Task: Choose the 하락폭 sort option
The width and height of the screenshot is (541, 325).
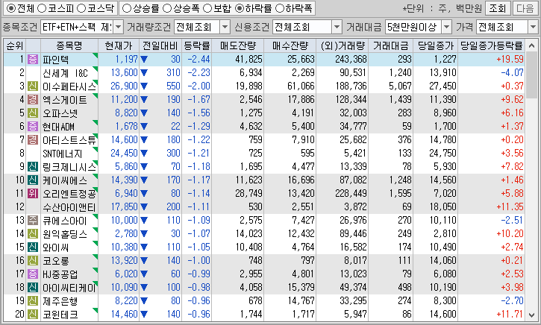Action: (x=280, y=8)
